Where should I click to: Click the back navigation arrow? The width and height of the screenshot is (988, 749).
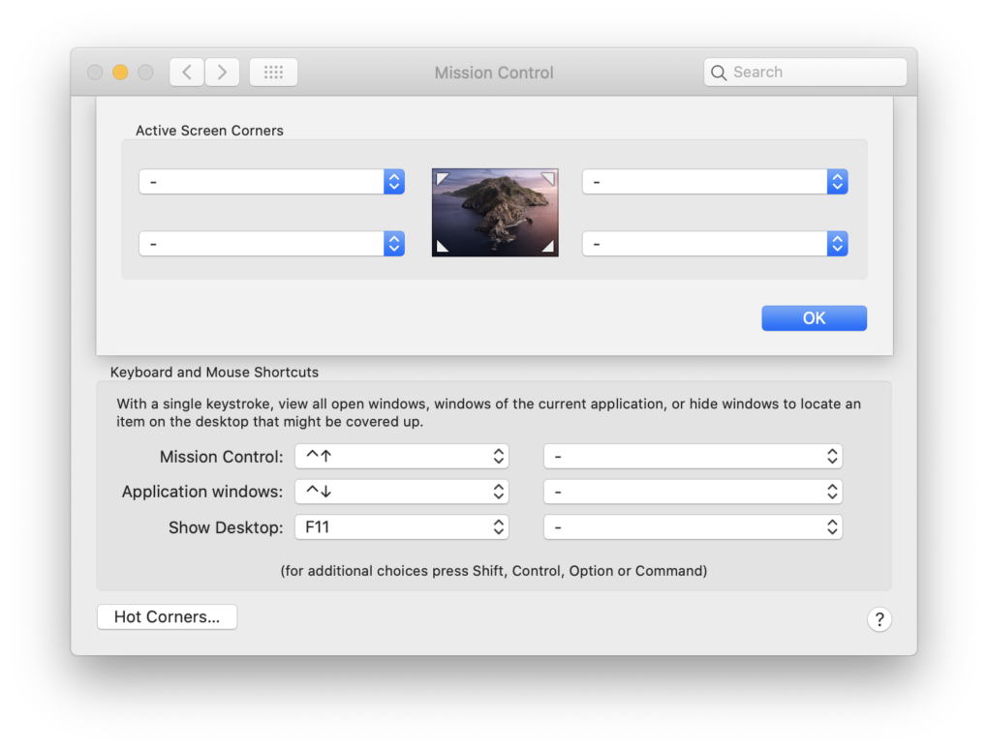[186, 72]
